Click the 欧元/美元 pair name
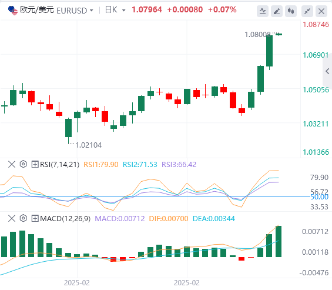Viewport: 332px width, 290px height. coord(37,10)
